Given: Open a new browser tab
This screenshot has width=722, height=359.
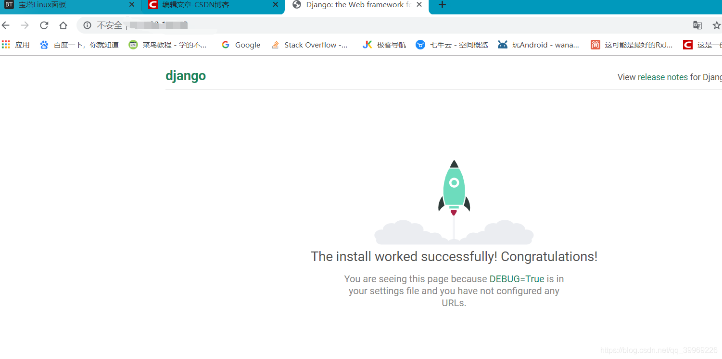Looking at the screenshot, I should 443,5.
